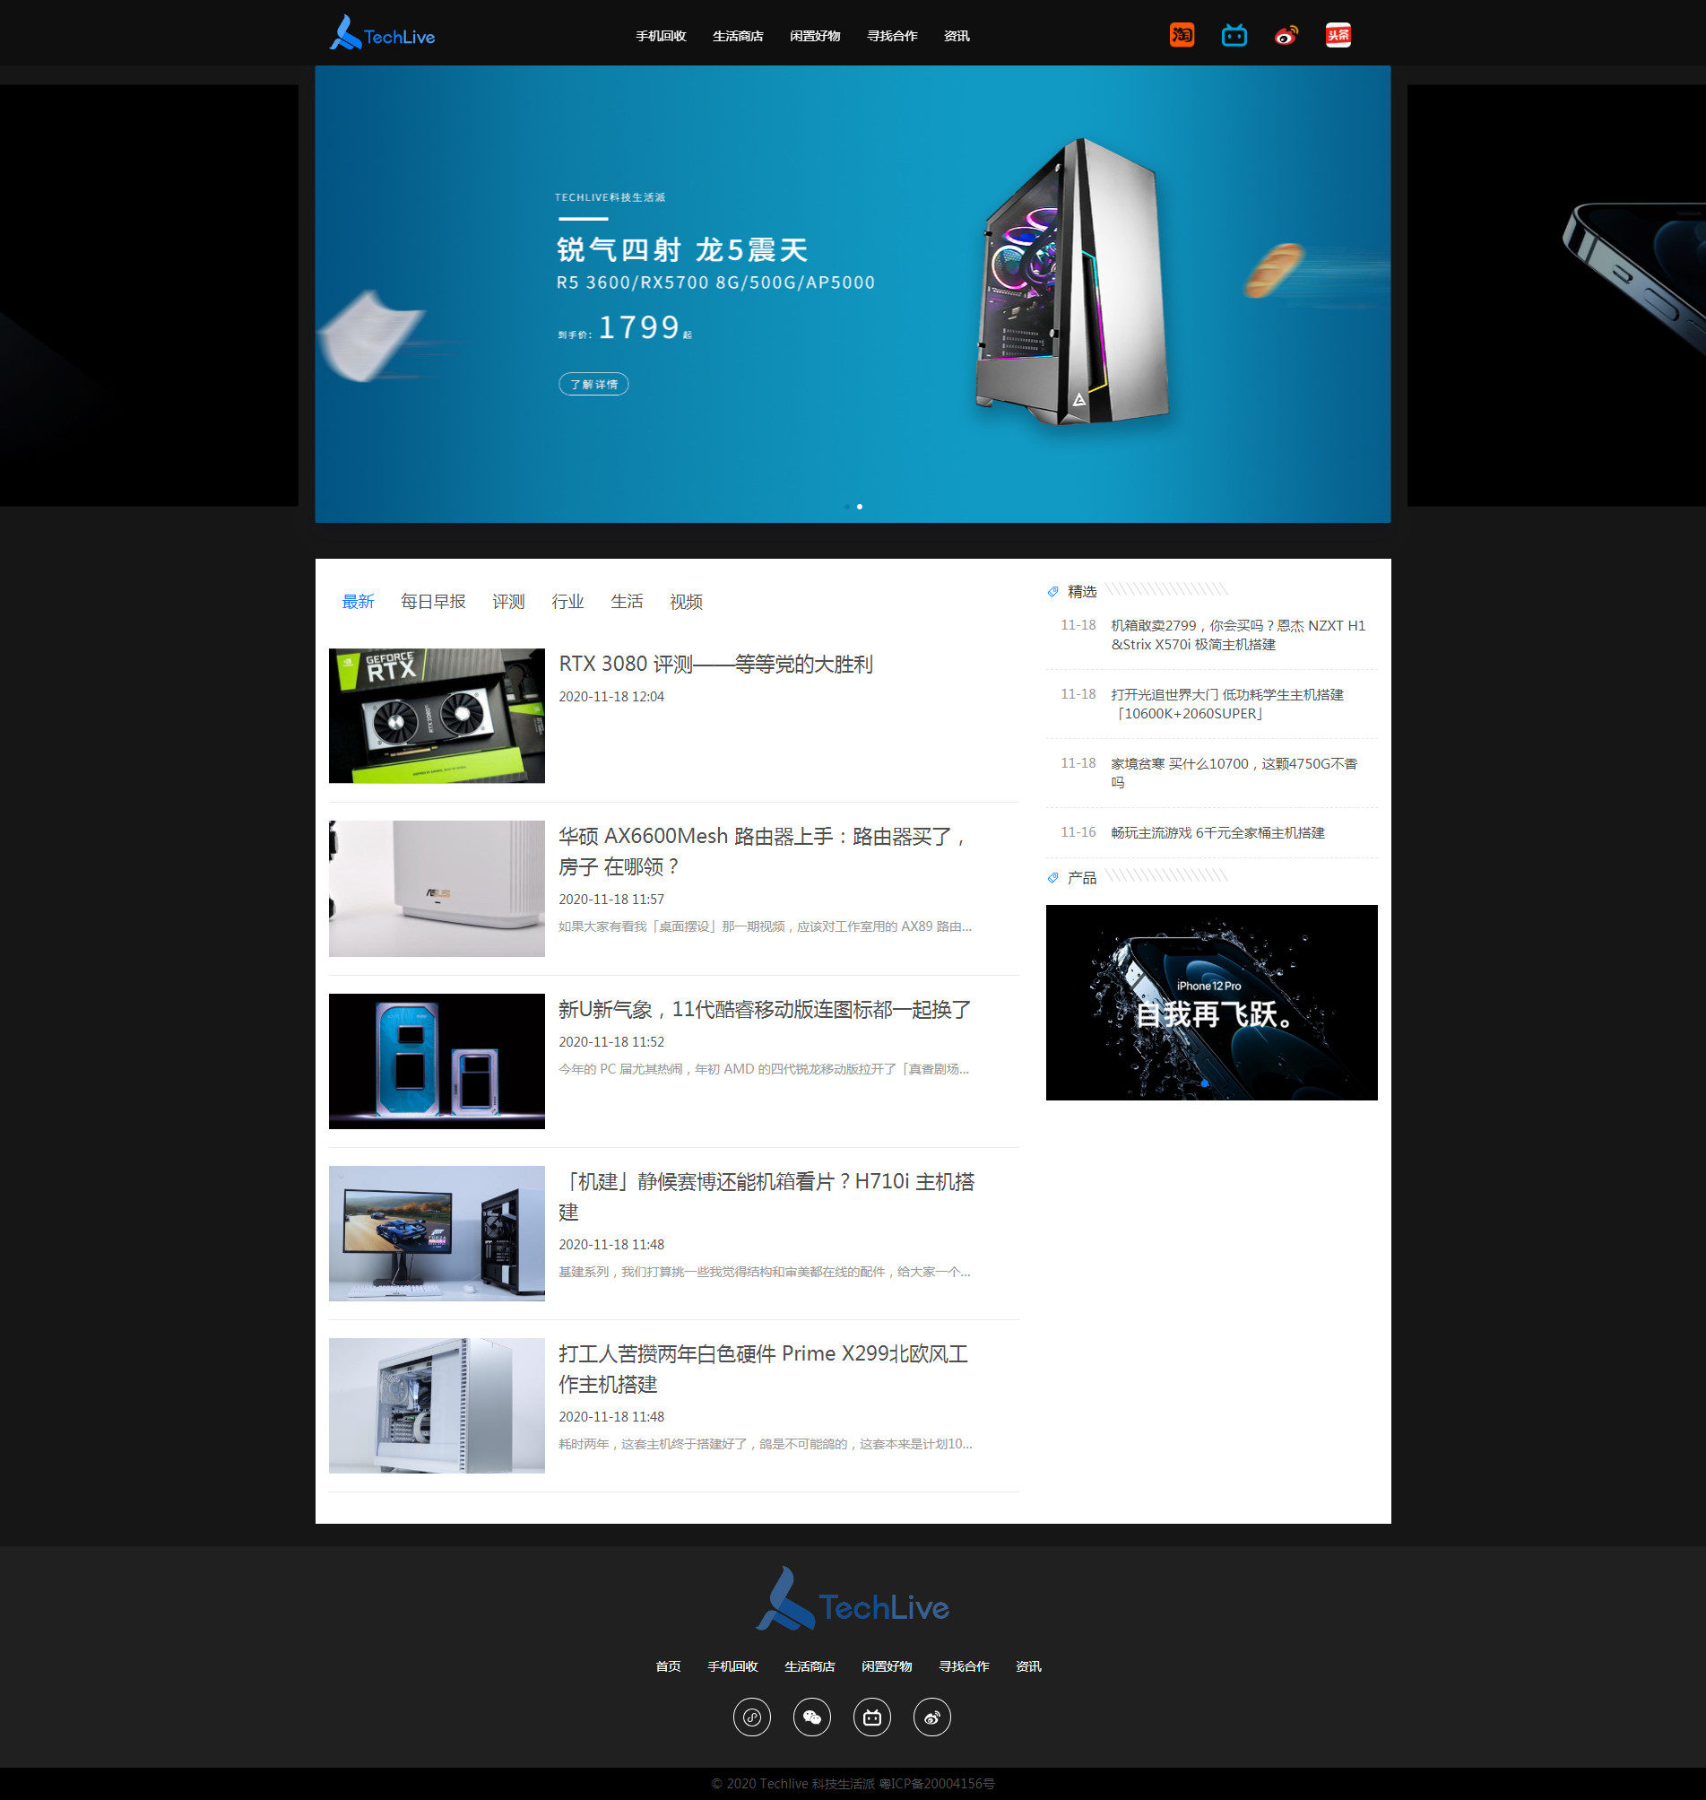Click the 精选 section tag icon
Image resolution: width=1706 pixels, height=1800 pixels.
tap(1053, 592)
